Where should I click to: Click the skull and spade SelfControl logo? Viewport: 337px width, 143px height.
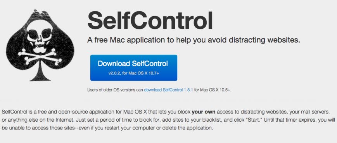(40, 45)
